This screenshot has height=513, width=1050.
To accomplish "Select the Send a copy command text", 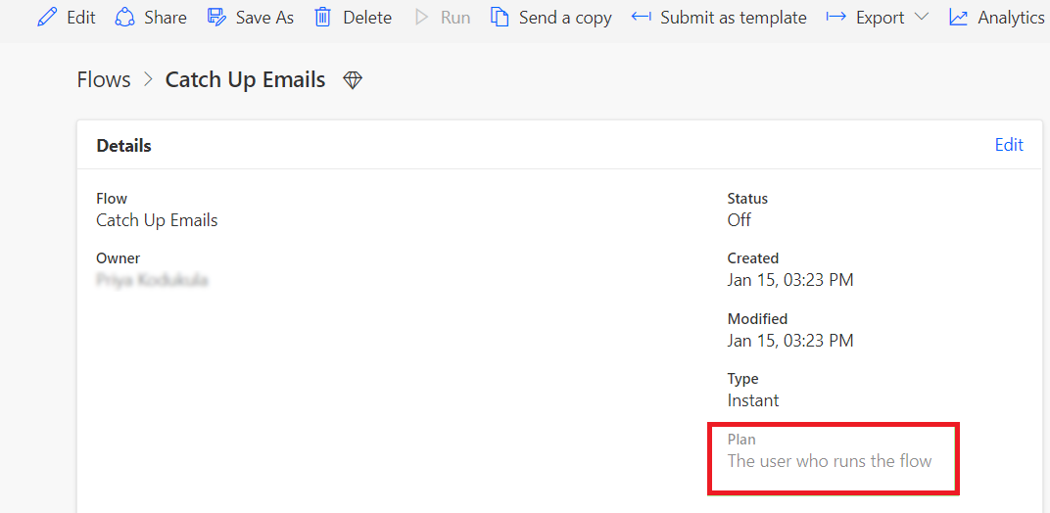I will [x=565, y=18].
